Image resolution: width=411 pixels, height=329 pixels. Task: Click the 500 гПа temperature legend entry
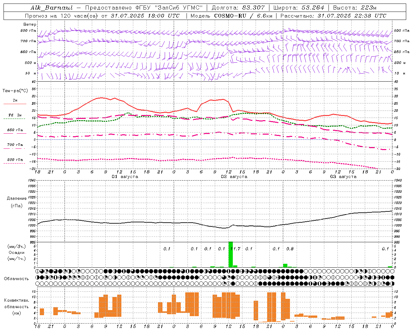15,161
